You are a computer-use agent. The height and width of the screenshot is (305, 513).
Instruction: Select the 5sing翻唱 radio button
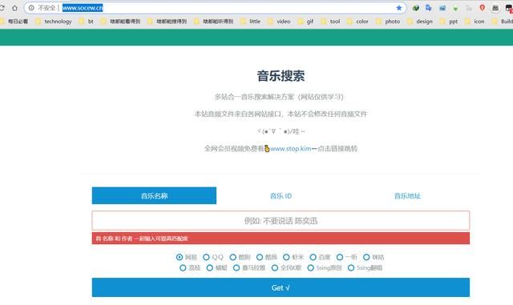point(351,267)
